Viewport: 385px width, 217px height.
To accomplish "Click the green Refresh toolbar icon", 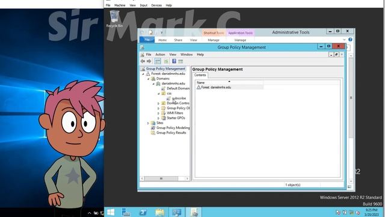I will (x=166, y=61).
